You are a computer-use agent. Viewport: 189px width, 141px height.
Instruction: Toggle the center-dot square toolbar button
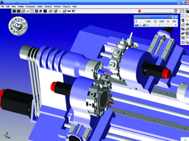click(32, 11)
